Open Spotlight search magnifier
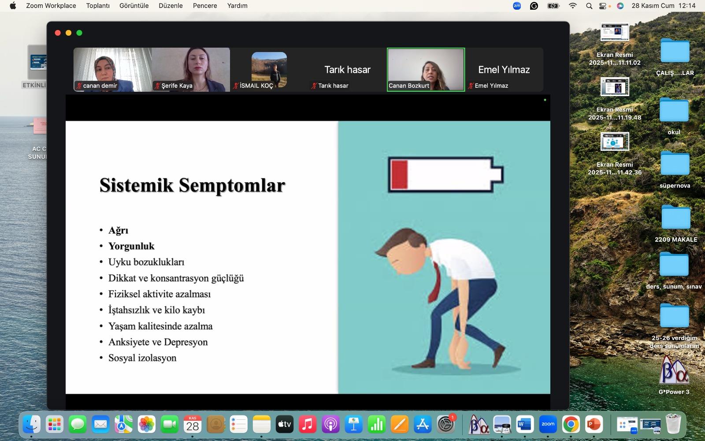The height and width of the screenshot is (441, 705). [589, 6]
